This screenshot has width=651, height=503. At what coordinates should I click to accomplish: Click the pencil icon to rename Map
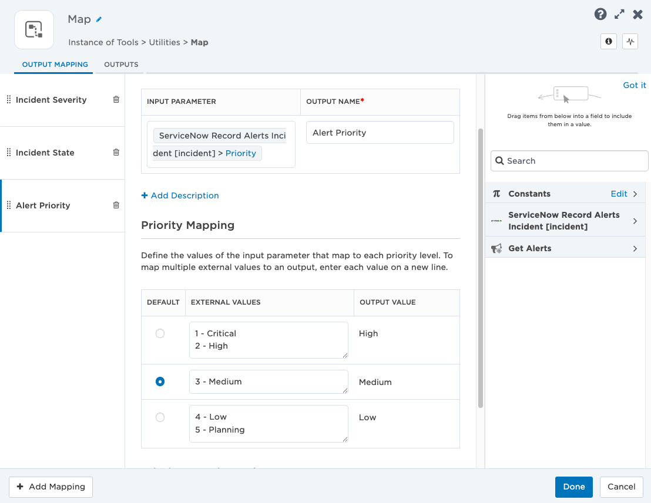pos(99,19)
